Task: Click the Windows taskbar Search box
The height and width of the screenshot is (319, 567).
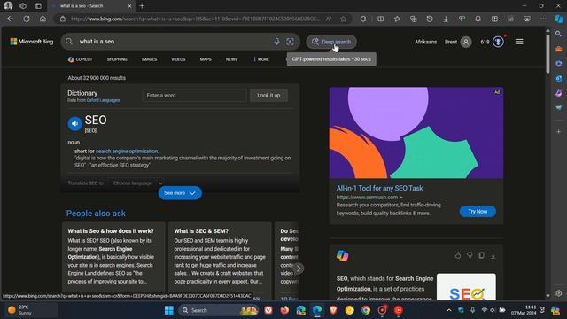Action: point(218,310)
